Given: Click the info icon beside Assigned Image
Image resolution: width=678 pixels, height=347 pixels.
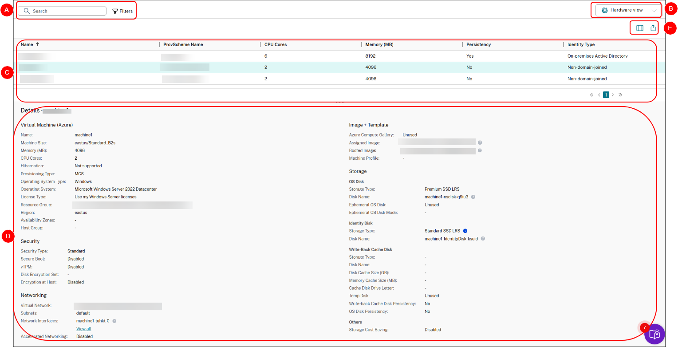Looking at the screenshot, I should tap(479, 142).
